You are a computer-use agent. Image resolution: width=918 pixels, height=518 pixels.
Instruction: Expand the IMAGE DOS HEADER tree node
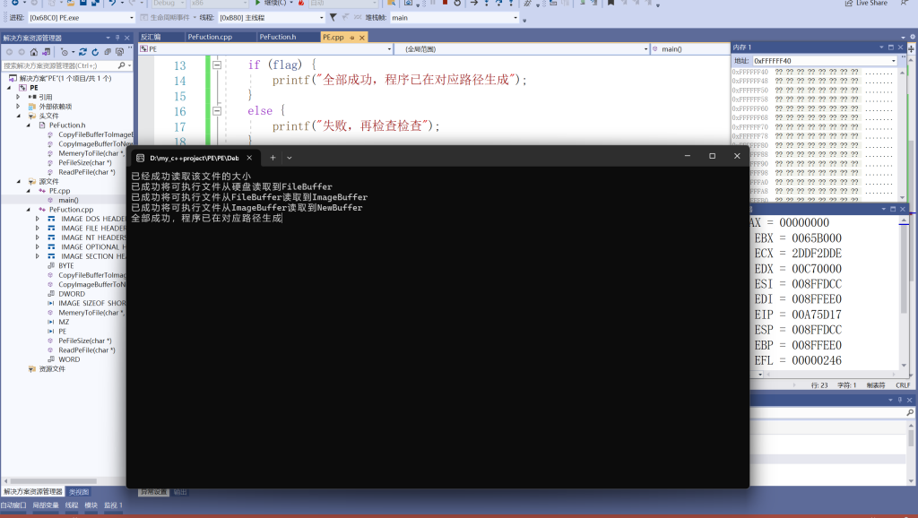coord(37,219)
